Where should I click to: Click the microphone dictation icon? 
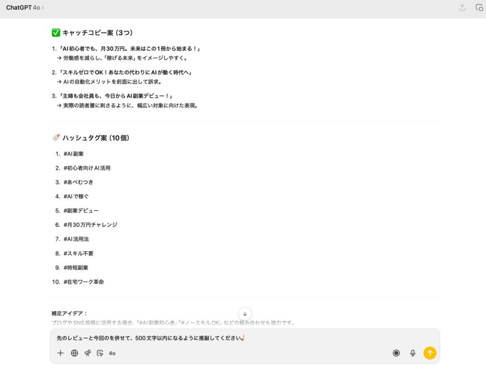pos(413,353)
